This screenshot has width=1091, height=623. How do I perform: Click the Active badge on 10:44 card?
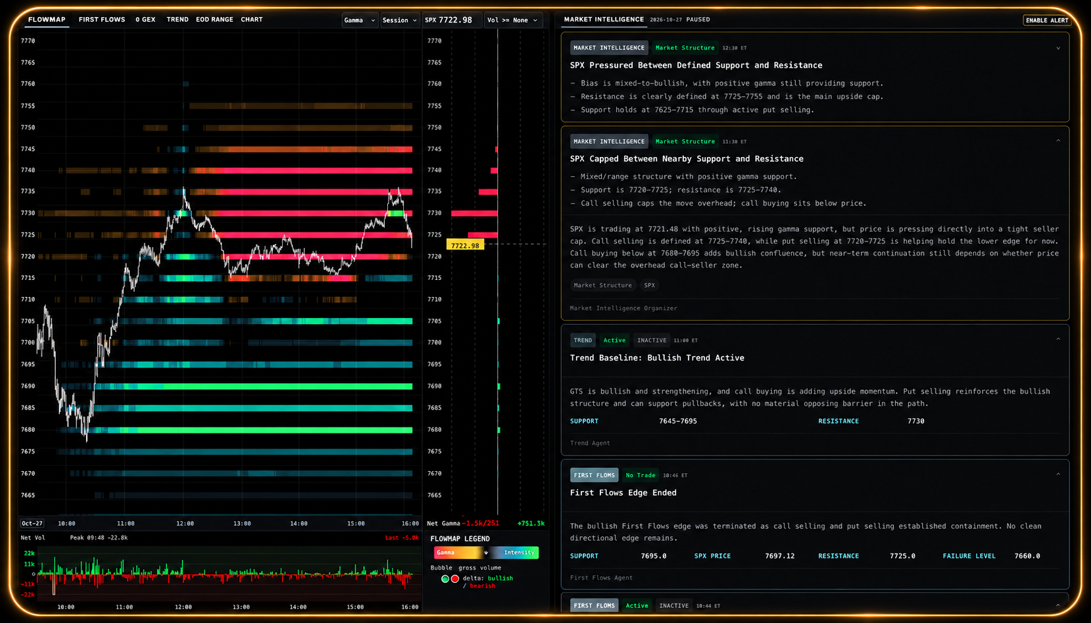coord(637,606)
